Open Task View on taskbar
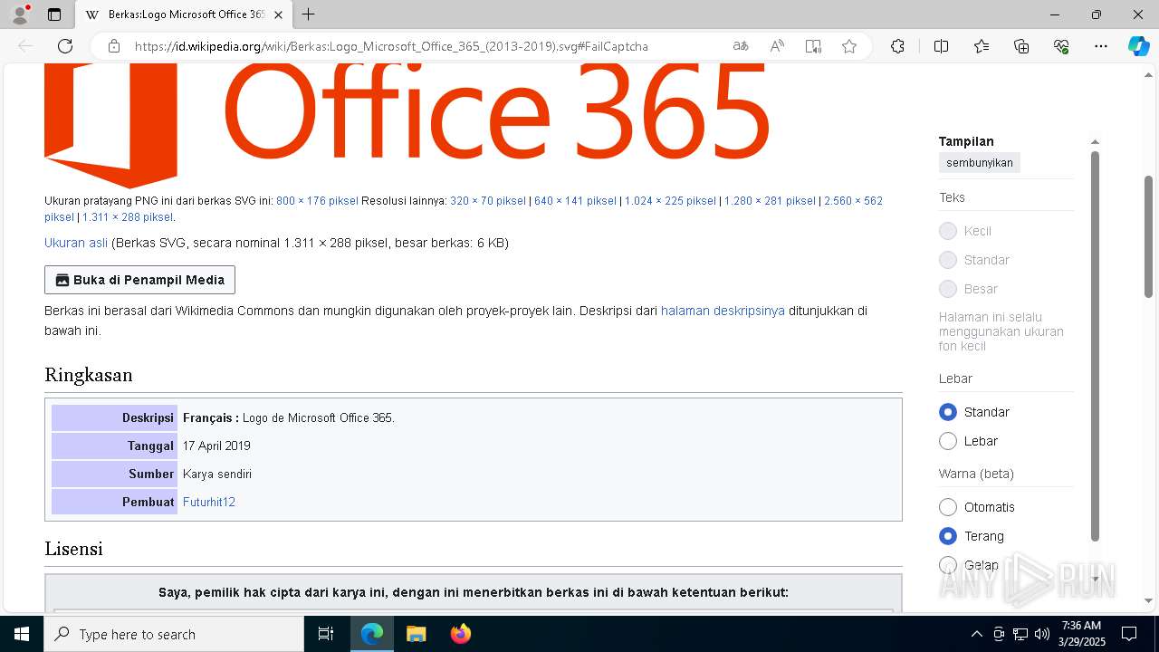Screen dimensions: 1159x652 point(326,634)
